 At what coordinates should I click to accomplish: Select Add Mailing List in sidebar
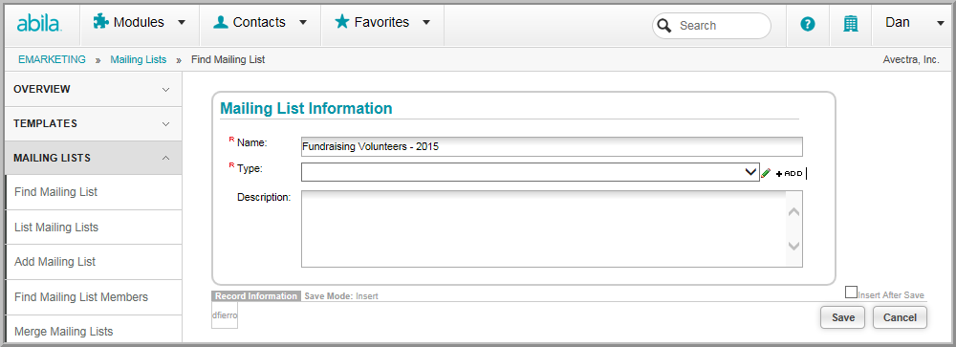click(54, 262)
